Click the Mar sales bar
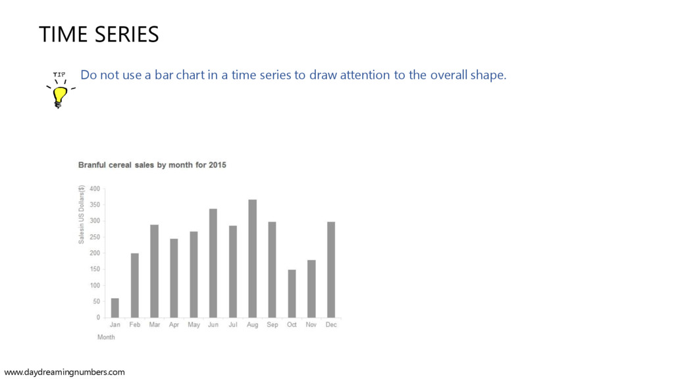Viewport: 674px width, 379px height. pos(154,271)
